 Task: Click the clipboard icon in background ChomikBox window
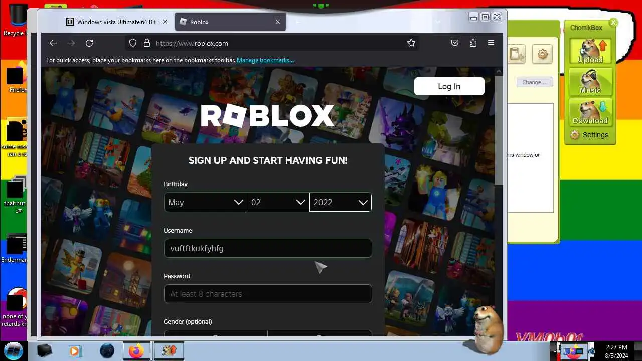(516, 54)
